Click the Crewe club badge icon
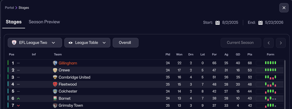 click(55, 70)
